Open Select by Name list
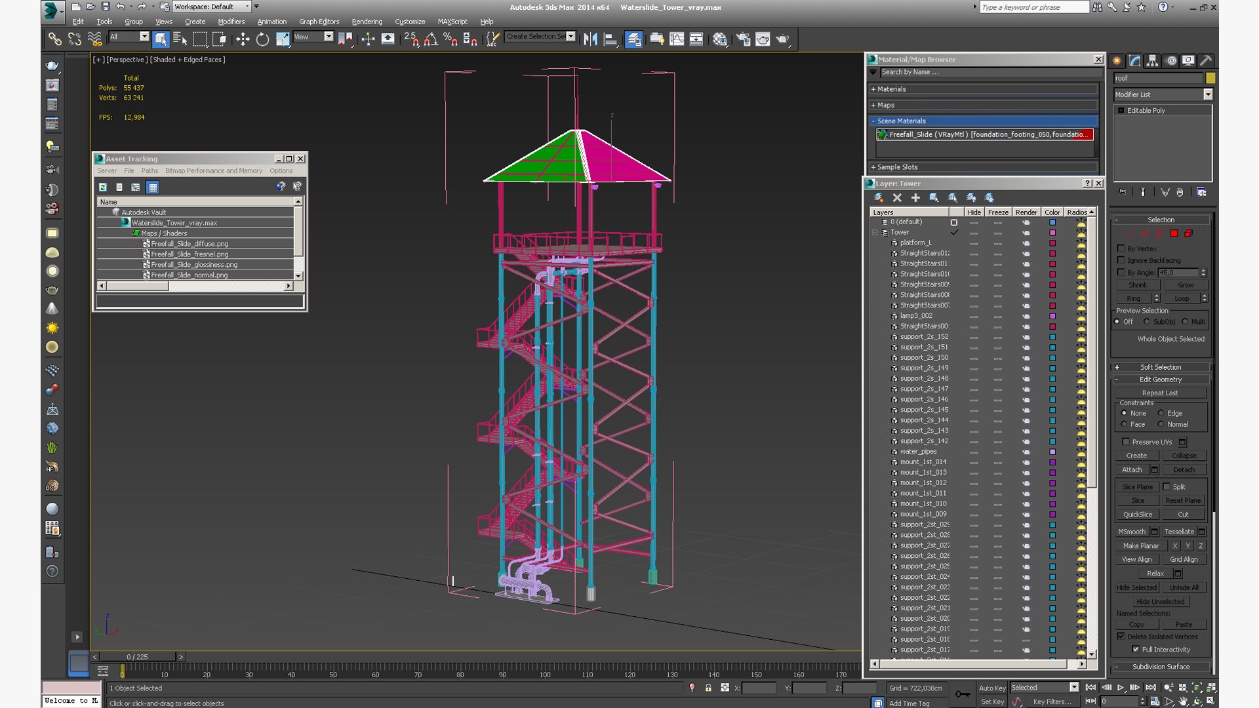This screenshot has height=708, width=1259. [x=180, y=39]
